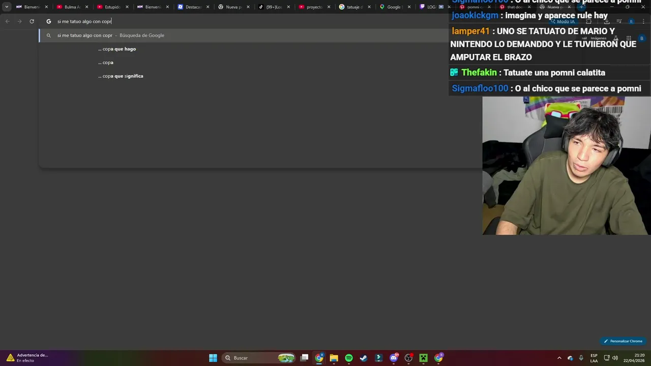The width and height of the screenshot is (651, 366).
Task: Open Minecraft from taskbar
Action: tap(423, 358)
